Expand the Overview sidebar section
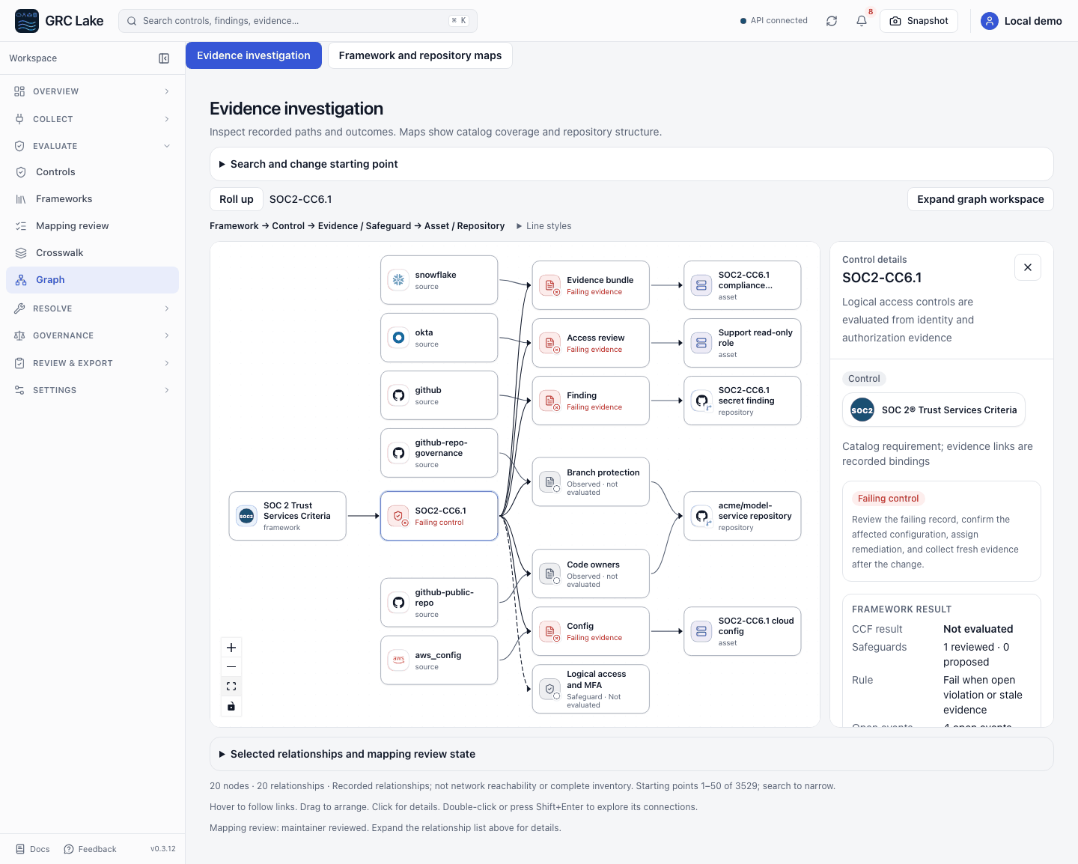The image size is (1078, 864). click(92, 91)
